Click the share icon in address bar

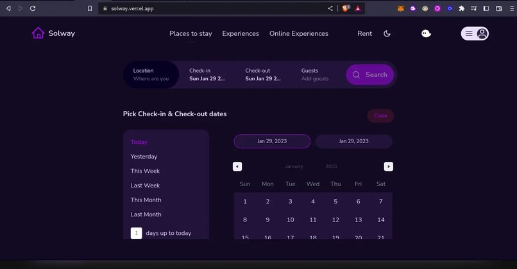click(330, 8)
